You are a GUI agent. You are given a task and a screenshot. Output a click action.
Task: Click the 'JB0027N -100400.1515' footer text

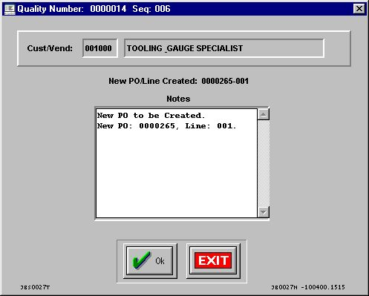click(308, 287)
